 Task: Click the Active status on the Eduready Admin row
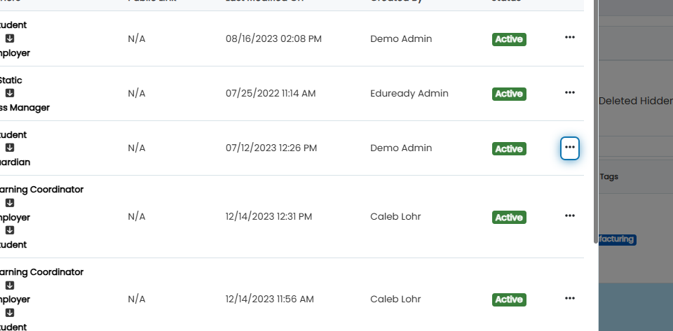coord(509,94)
